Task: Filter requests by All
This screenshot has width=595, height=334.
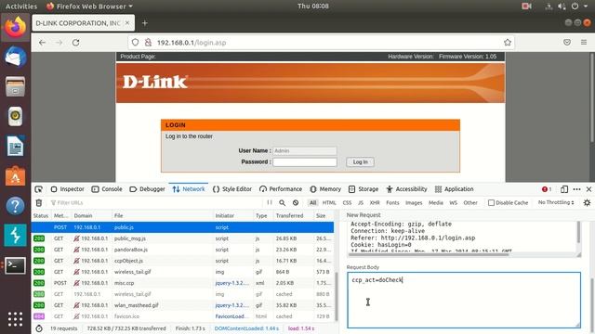Action: point(312,202)
